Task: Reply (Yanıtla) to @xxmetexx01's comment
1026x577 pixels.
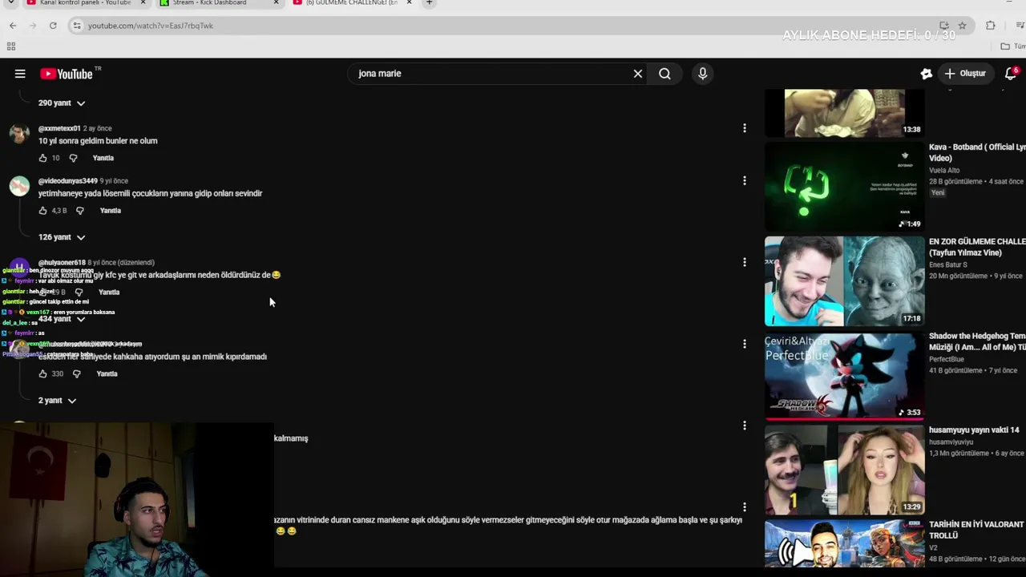Action: point(103,158)
